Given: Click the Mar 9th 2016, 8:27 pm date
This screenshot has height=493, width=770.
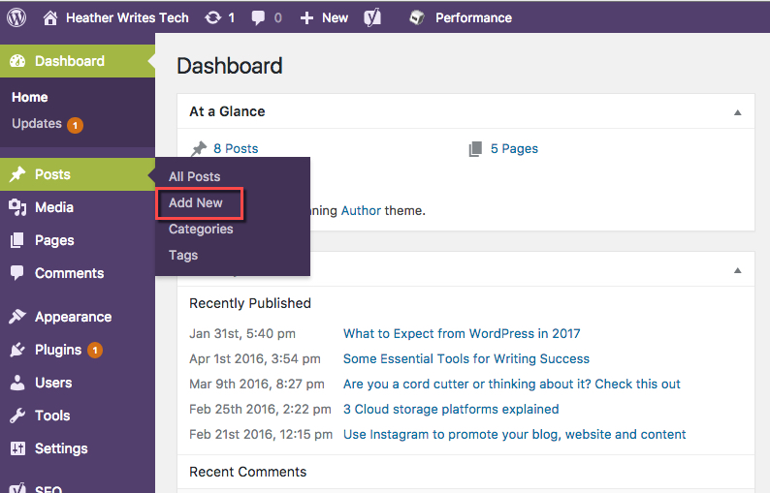Looking at the screenshot, I should coord(257,385).
